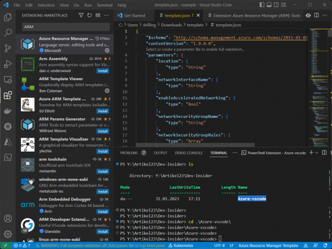332x249 pixels.
Task: Filter extensions with the funnel icon
Action: (x=81, y=15)
